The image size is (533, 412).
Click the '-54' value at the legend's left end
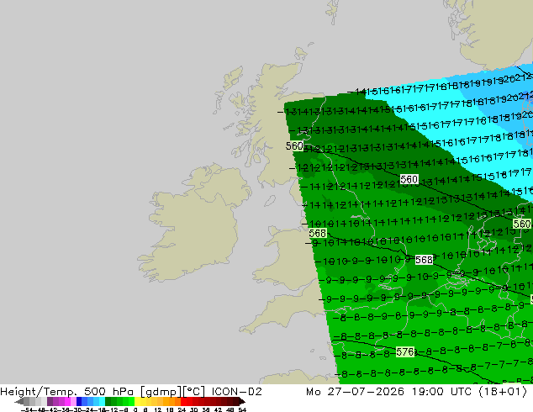click(27, 409)
